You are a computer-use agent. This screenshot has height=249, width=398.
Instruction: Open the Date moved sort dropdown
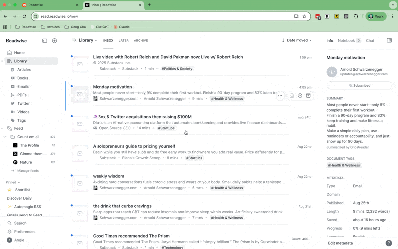coord(297,40)
